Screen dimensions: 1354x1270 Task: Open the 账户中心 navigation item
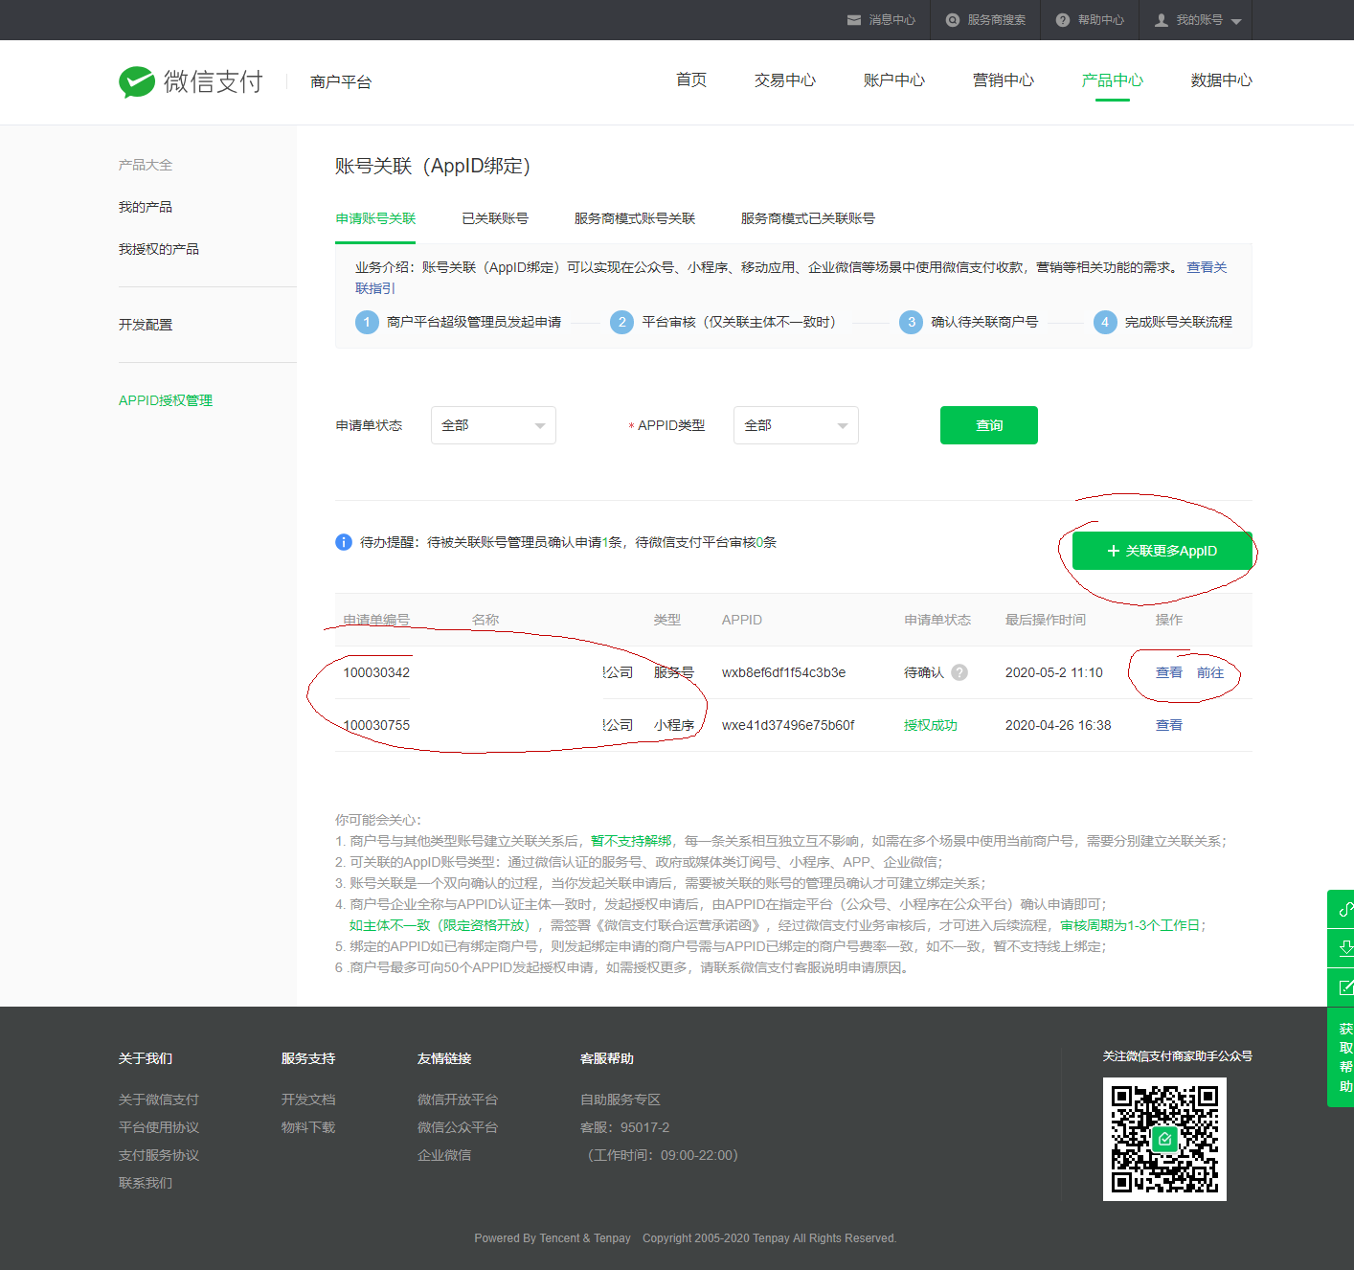click(894, 80)
